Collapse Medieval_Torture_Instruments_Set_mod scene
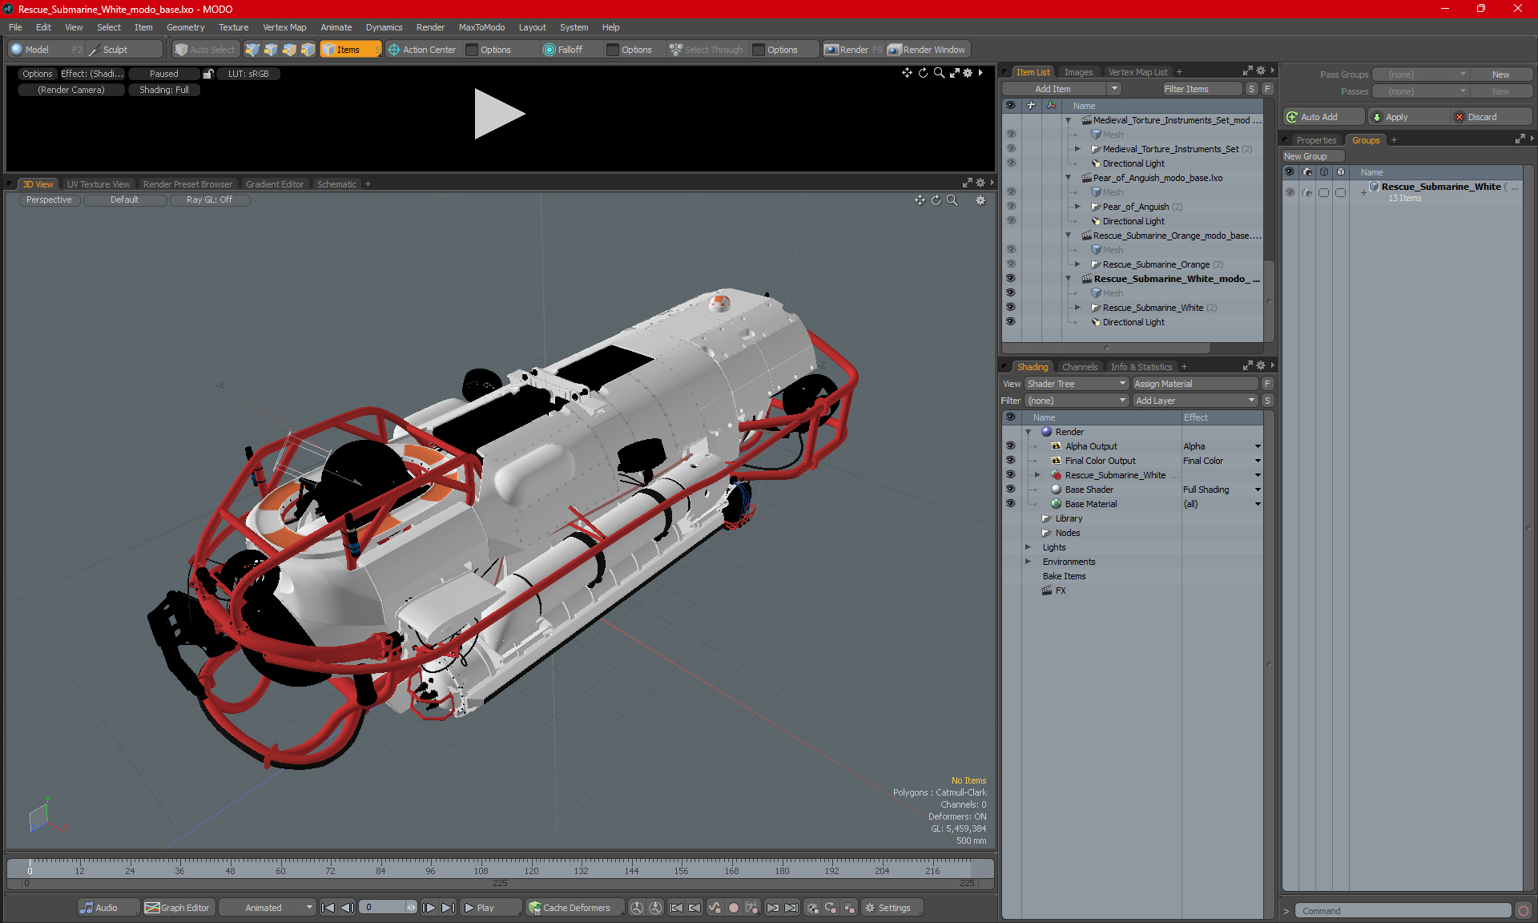Viewport: 1538px width, 923px height. (x=1068, y=120)
